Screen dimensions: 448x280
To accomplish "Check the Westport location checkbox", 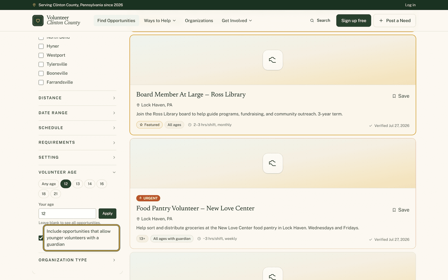I will click(x=41, y=55).
